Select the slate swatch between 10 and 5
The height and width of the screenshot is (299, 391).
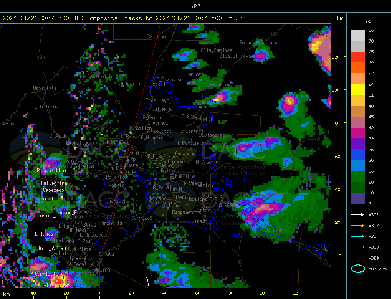point(358,198)
